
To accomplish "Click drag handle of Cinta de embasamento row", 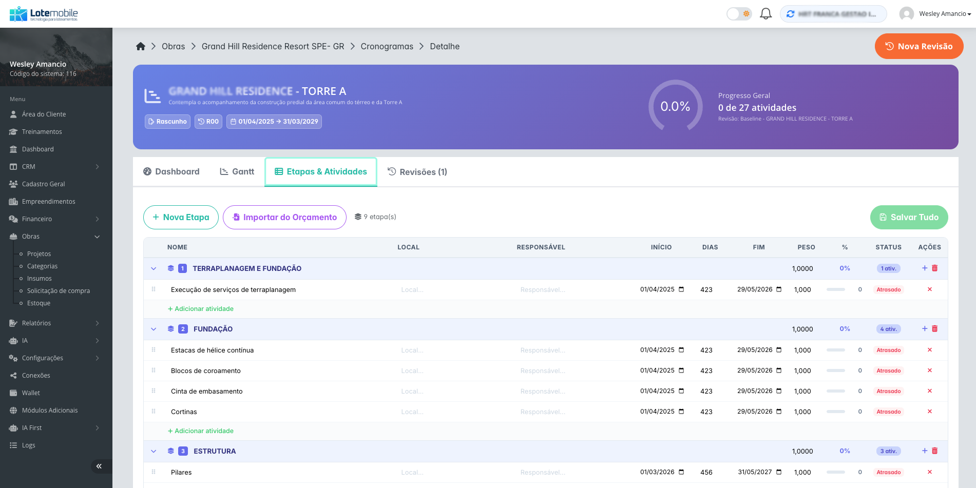I will coord(154,391).
